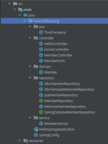Viewport: 108px width, 144px height.
Task: Click the SpringConfig class icon
Action: coord(36,135)
